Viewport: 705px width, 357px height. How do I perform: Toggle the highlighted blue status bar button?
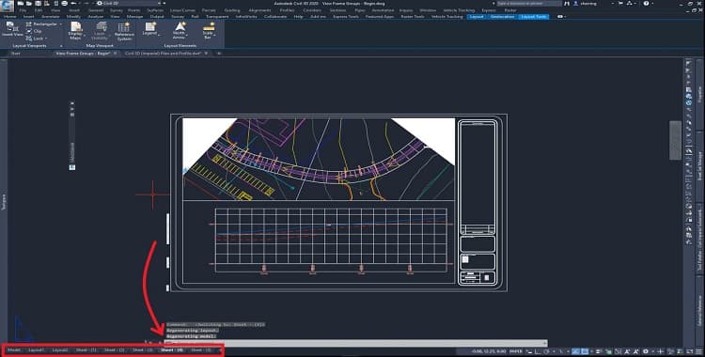tap(575, 351)
